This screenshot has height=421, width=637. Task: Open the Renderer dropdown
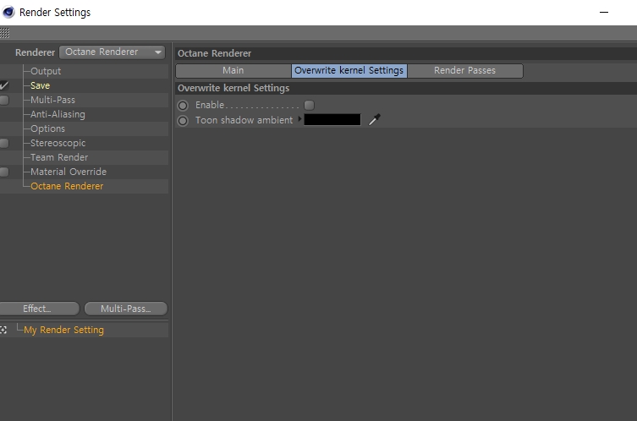113,52
